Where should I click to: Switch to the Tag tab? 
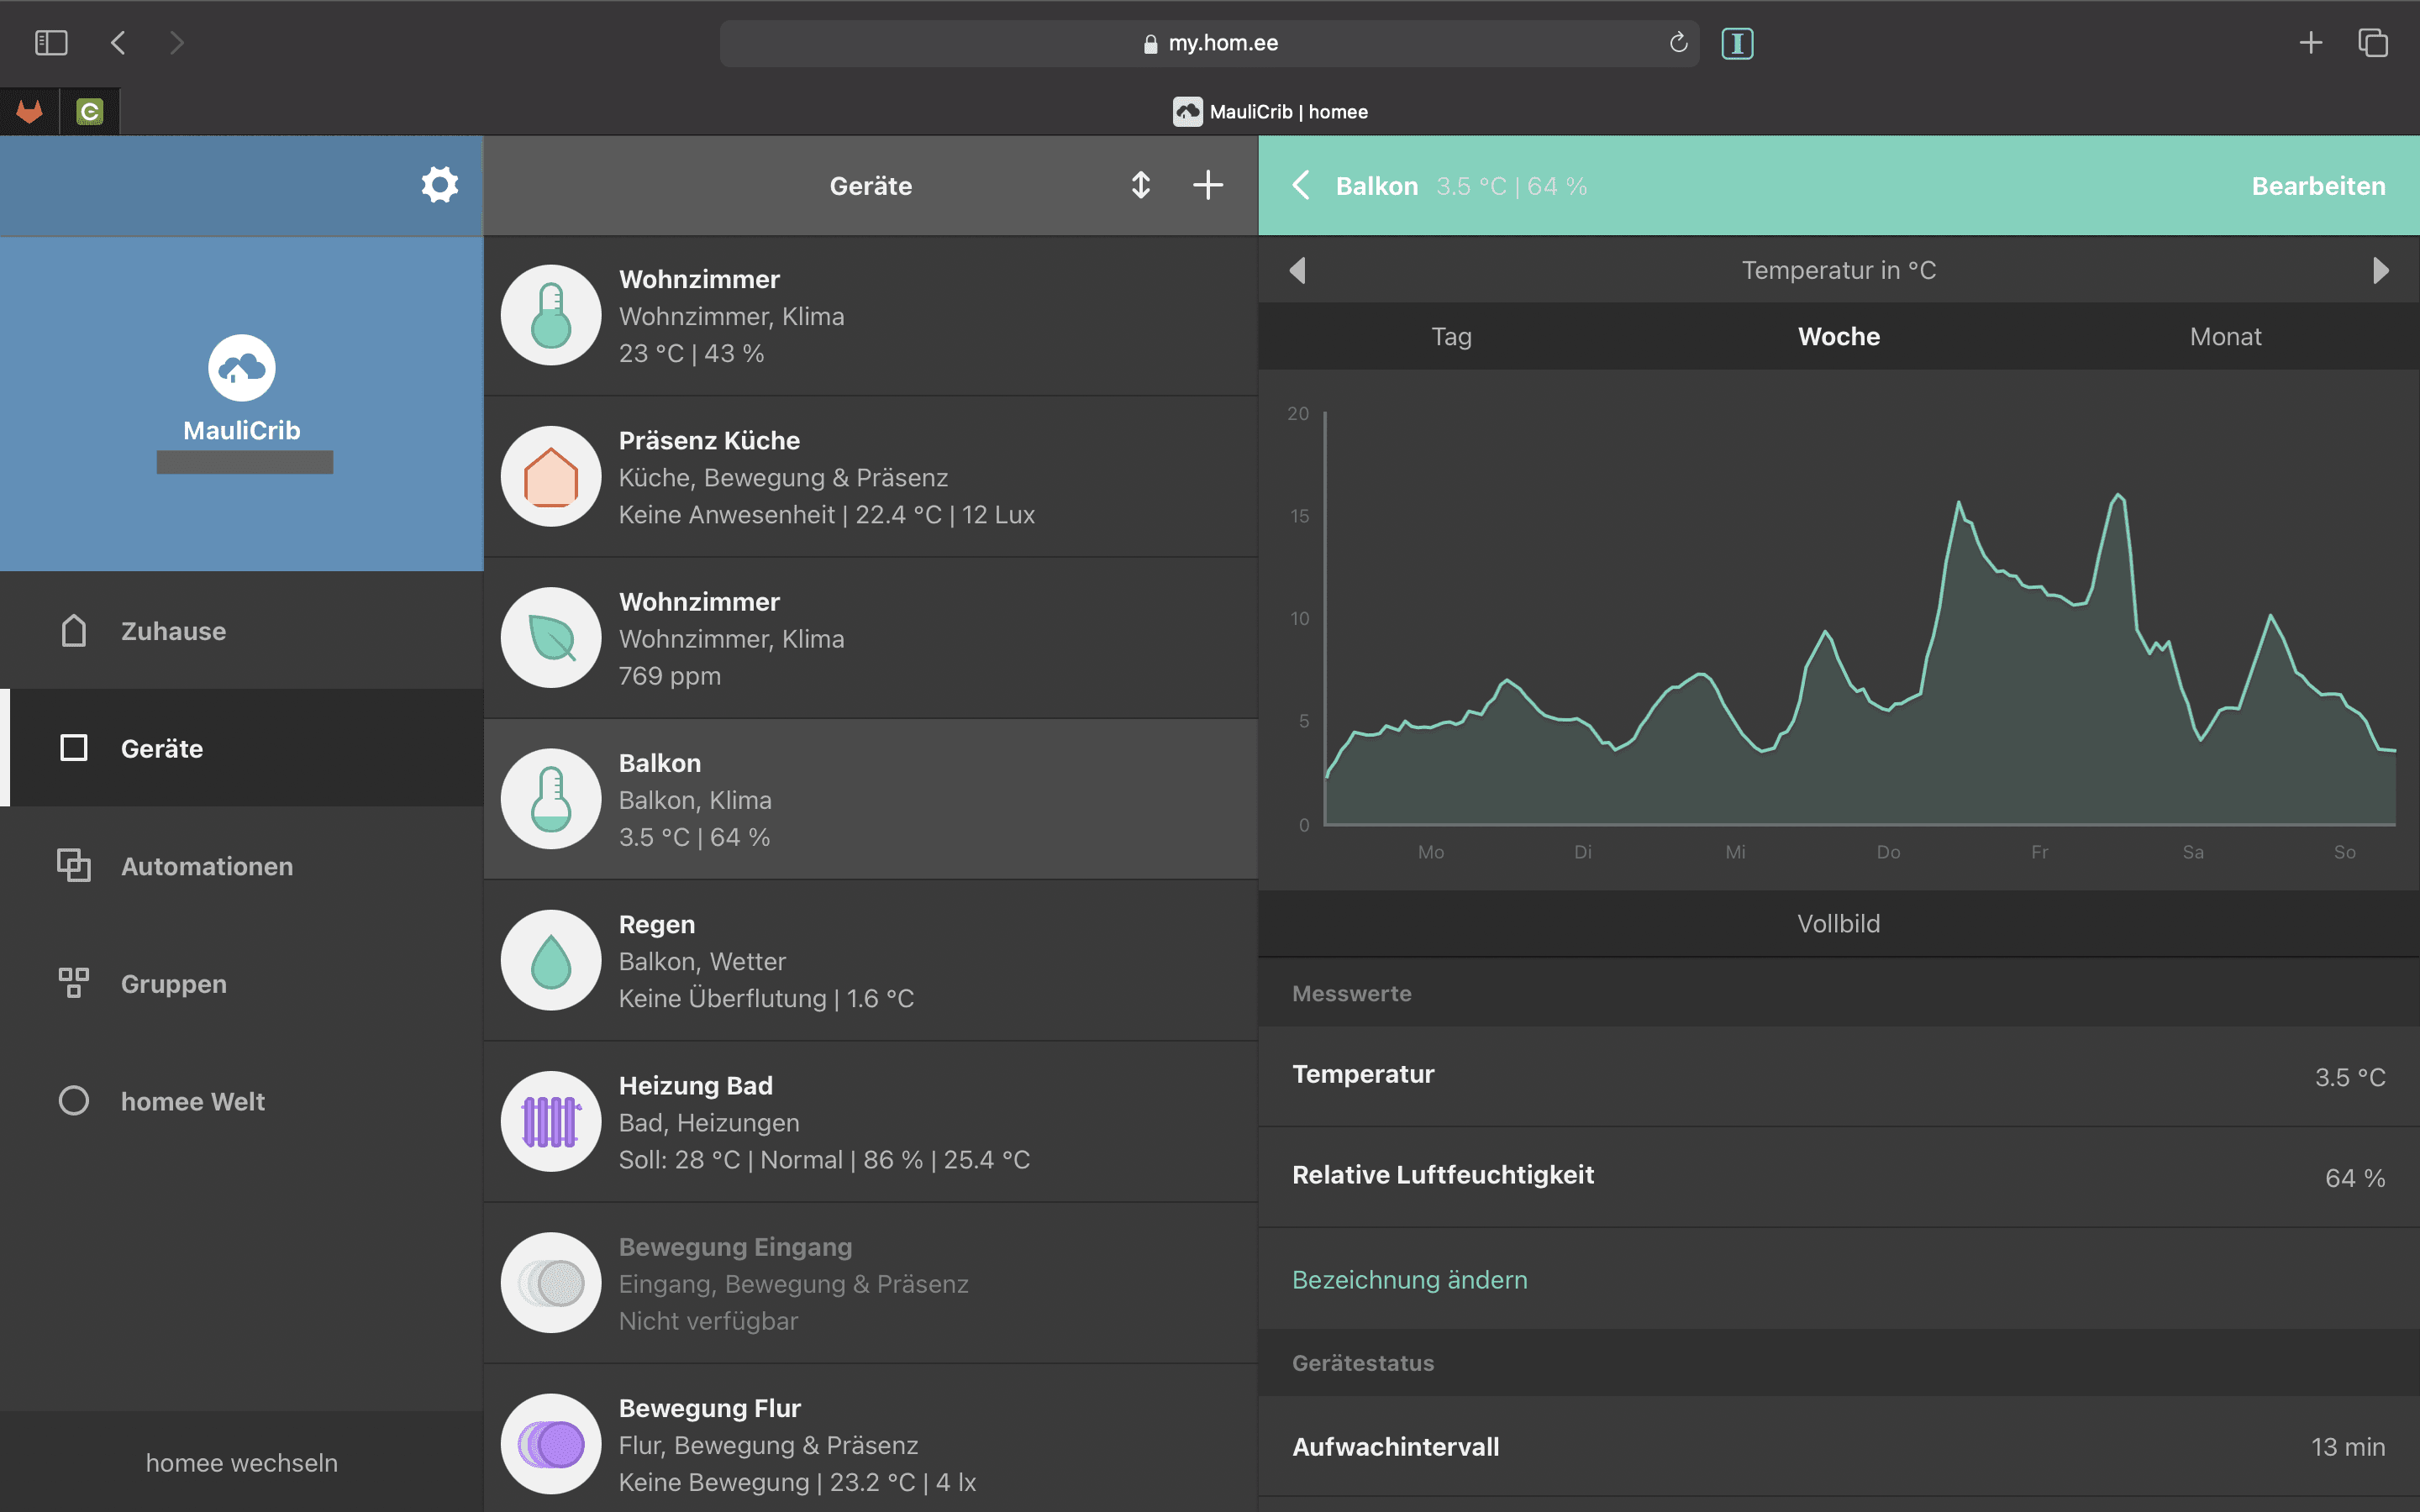click(x=1450, y=336)
